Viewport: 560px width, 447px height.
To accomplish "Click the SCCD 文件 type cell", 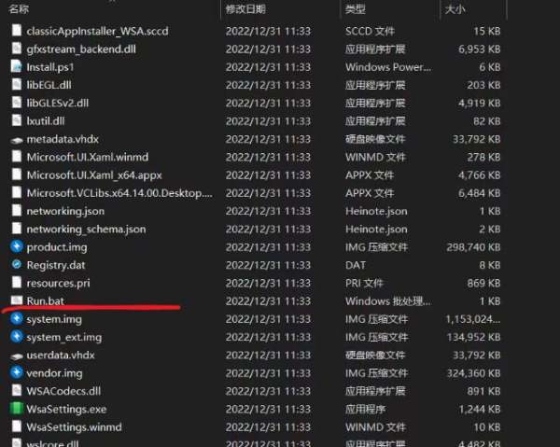I will click(370, 31).
